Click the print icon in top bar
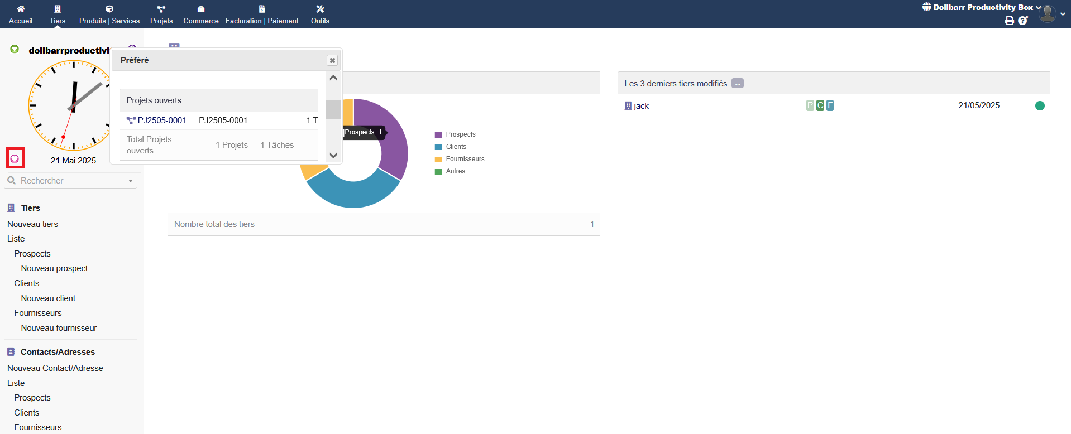The height and width of the screenshot is (434, 1071). [1009, 21]
